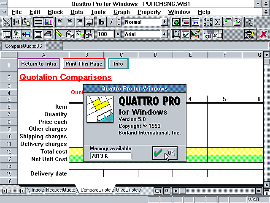Screen dimensions: 270x203
Task: Click the Return to Intro button
Action: pos(39,64)
